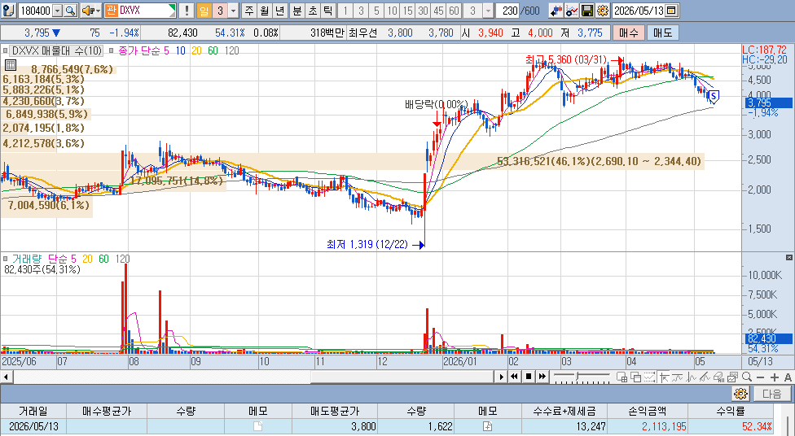Toggle the 일 daily period button
795x436 pixels.
coord(204,10)
